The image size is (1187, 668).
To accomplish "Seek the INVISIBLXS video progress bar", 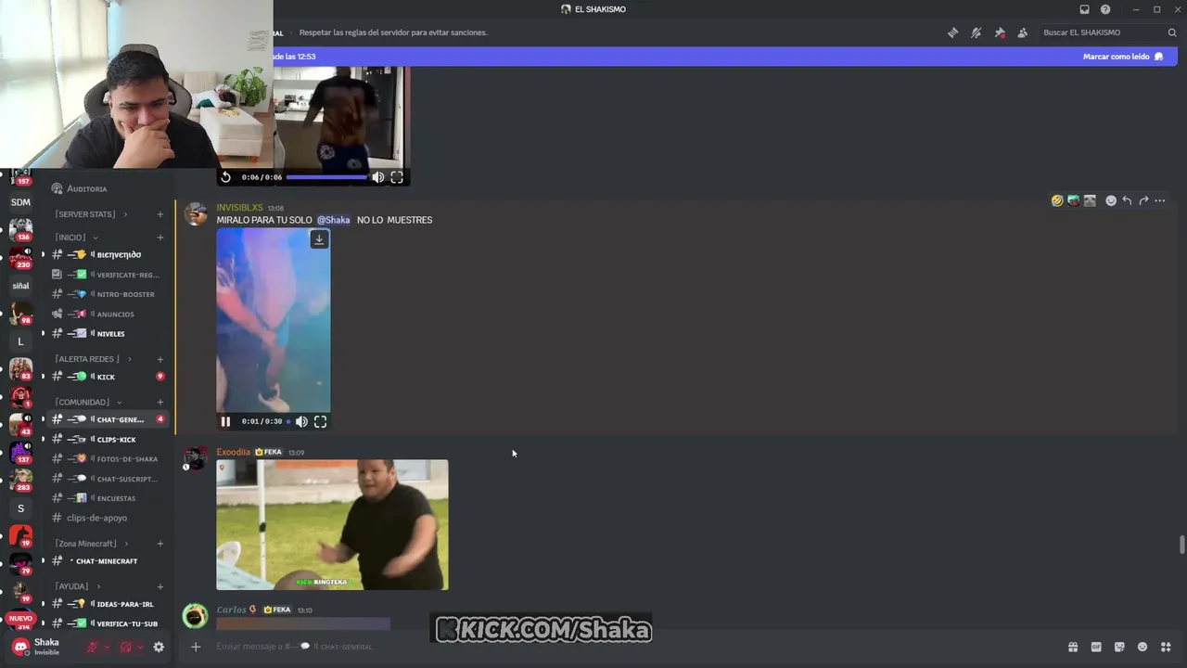I will (x=288, y=421).
